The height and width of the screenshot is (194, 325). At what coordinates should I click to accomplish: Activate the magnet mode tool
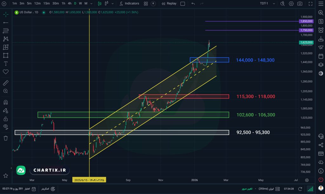tap(5, 103)
